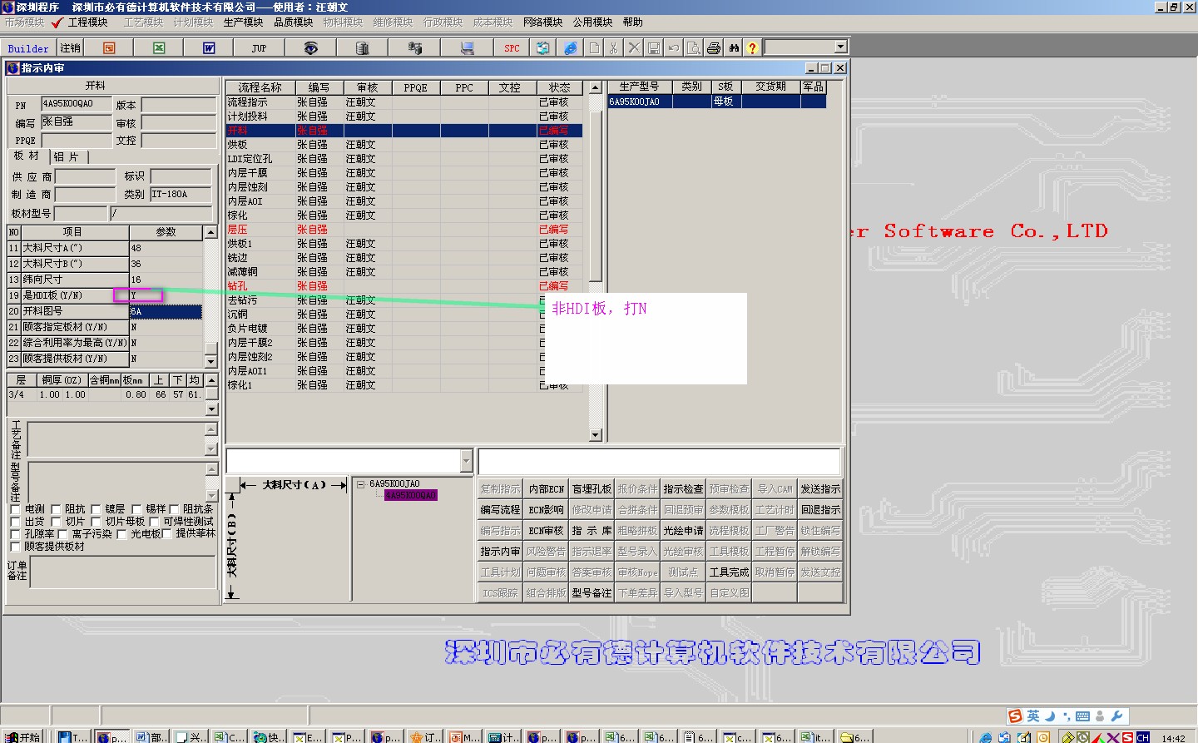The height and width of the screenshot is (743, 1198).
Task: Click the scissors cut icon
Action: click(x=614, y=48)
